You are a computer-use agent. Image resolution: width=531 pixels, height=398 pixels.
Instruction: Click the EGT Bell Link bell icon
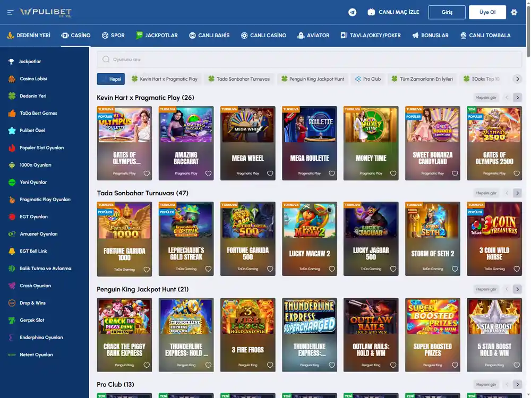coord(12,251)
